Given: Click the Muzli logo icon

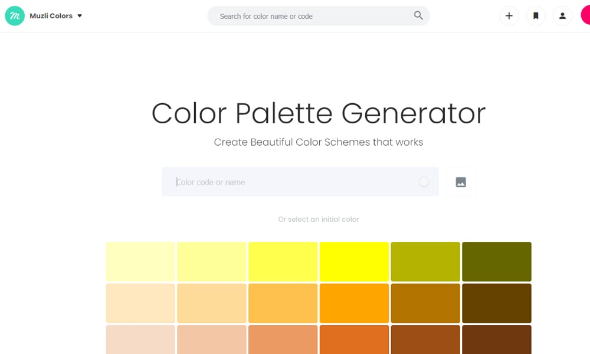Looking at the screenshot, I should click(14, 16).
